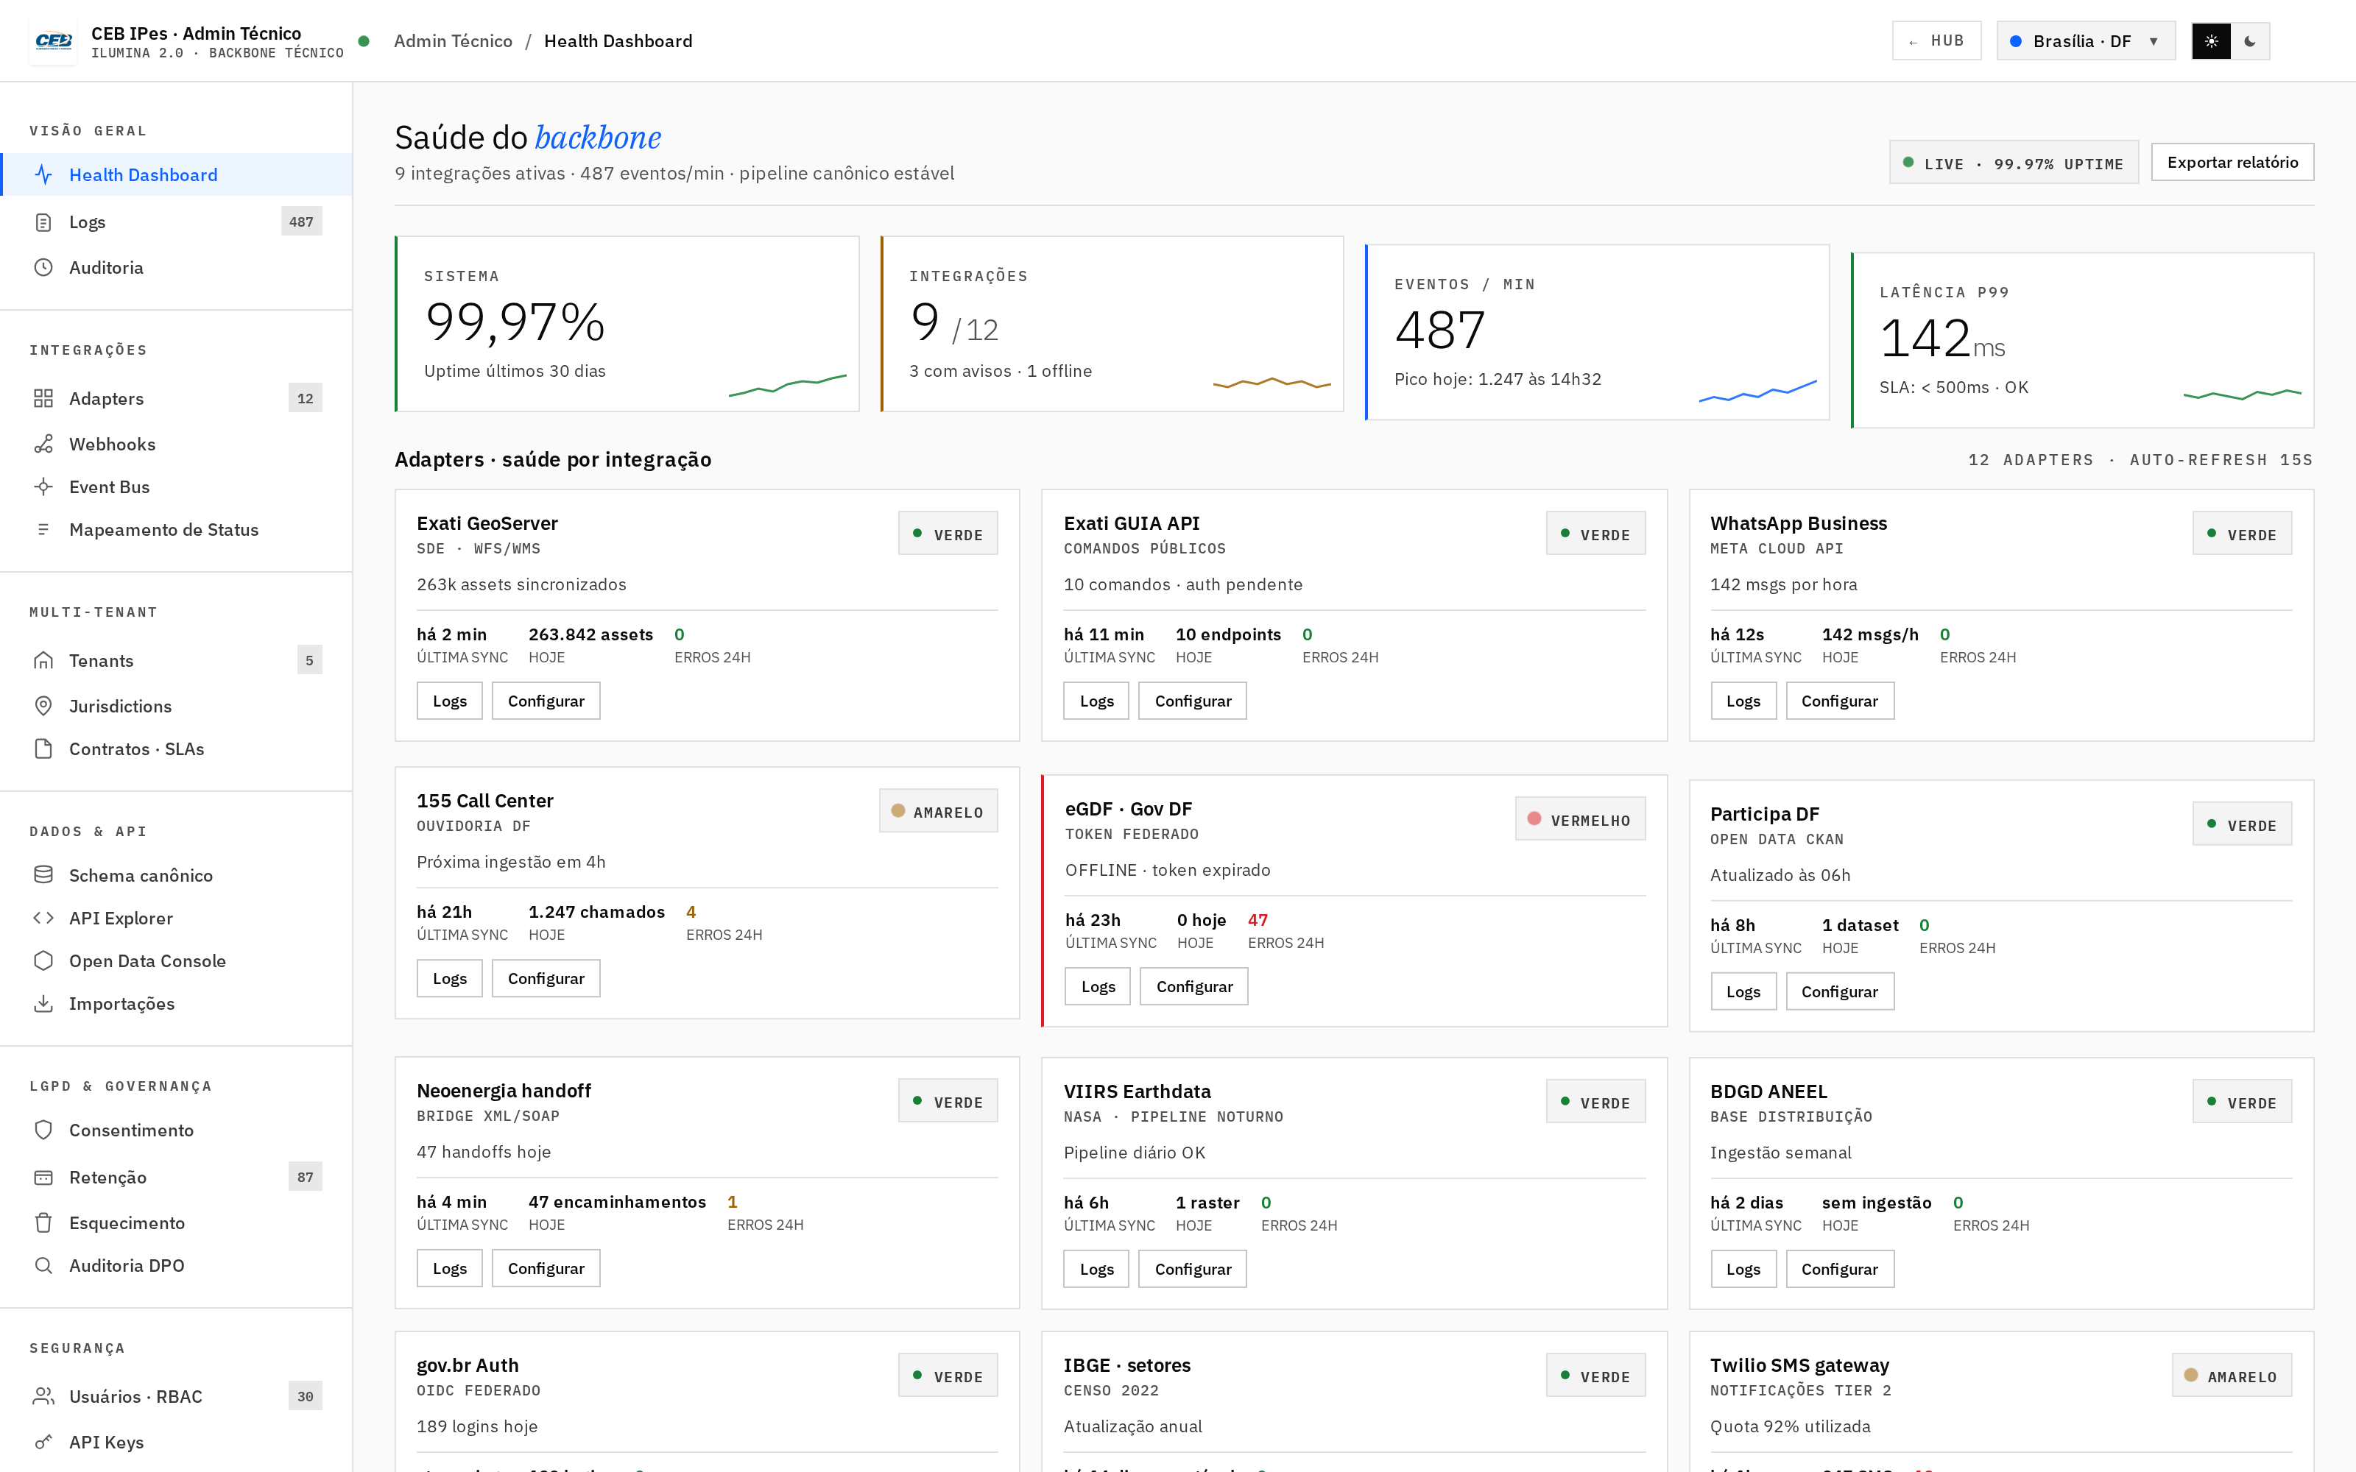This screenshot has width=2356, height=1472.
Task: Click the Auditoria clock icon
Action: (x=44, y=268)
